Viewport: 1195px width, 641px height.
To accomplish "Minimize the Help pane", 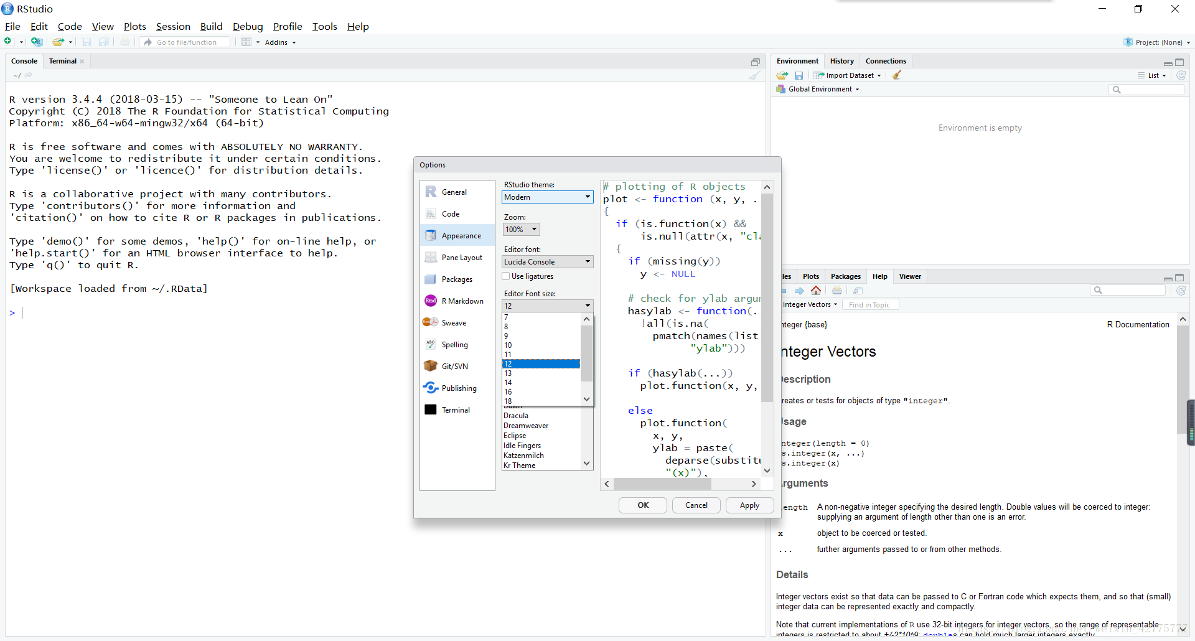I will [x=1168, y=278].
